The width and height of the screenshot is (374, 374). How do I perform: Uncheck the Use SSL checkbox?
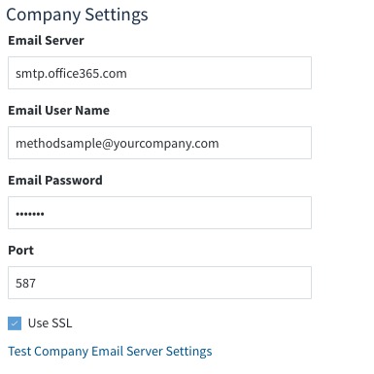pos(15,323)
